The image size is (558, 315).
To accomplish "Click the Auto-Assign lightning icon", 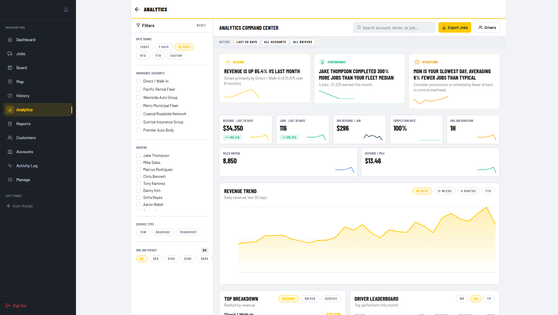I will (8, 206).
